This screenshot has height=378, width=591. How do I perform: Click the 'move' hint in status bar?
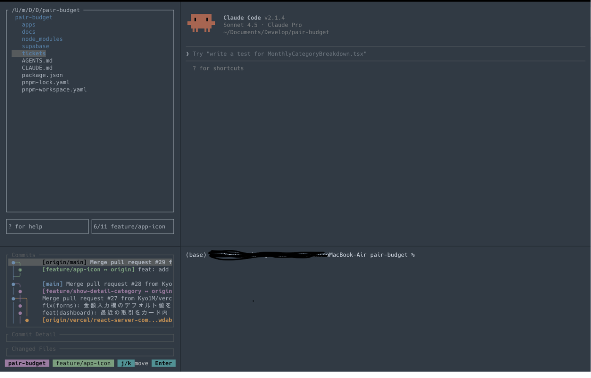(141, 363)
